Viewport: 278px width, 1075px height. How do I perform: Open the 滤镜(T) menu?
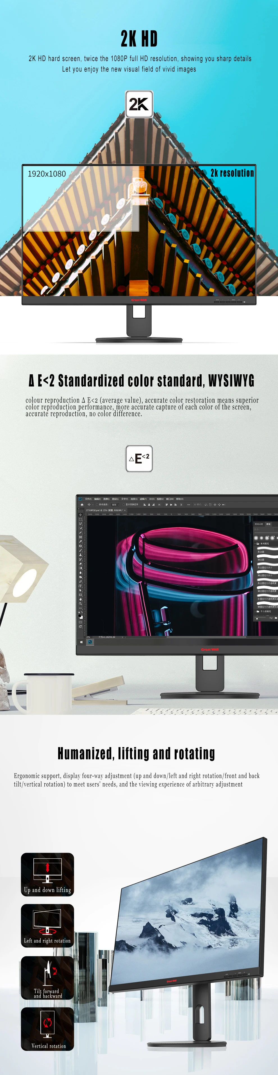point(143,499)
